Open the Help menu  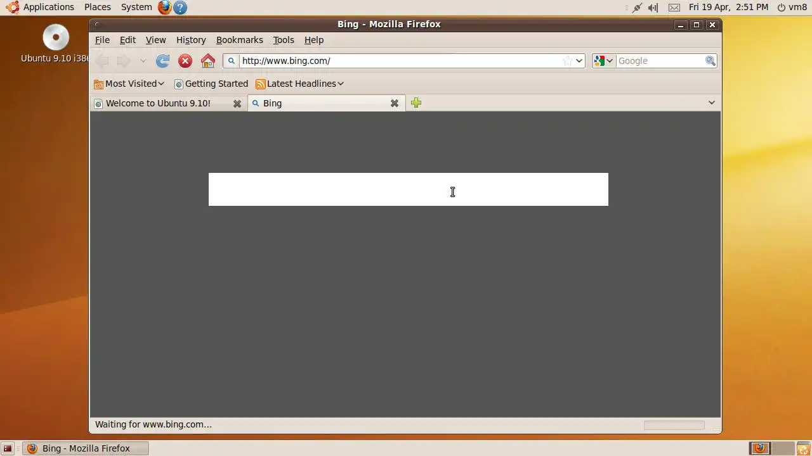tap(314, 40)
